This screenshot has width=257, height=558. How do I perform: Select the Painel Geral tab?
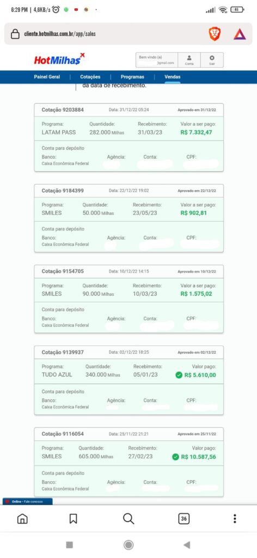click(x=47, y=77)
